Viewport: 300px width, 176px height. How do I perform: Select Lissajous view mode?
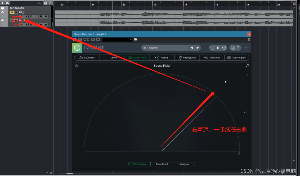184,164
